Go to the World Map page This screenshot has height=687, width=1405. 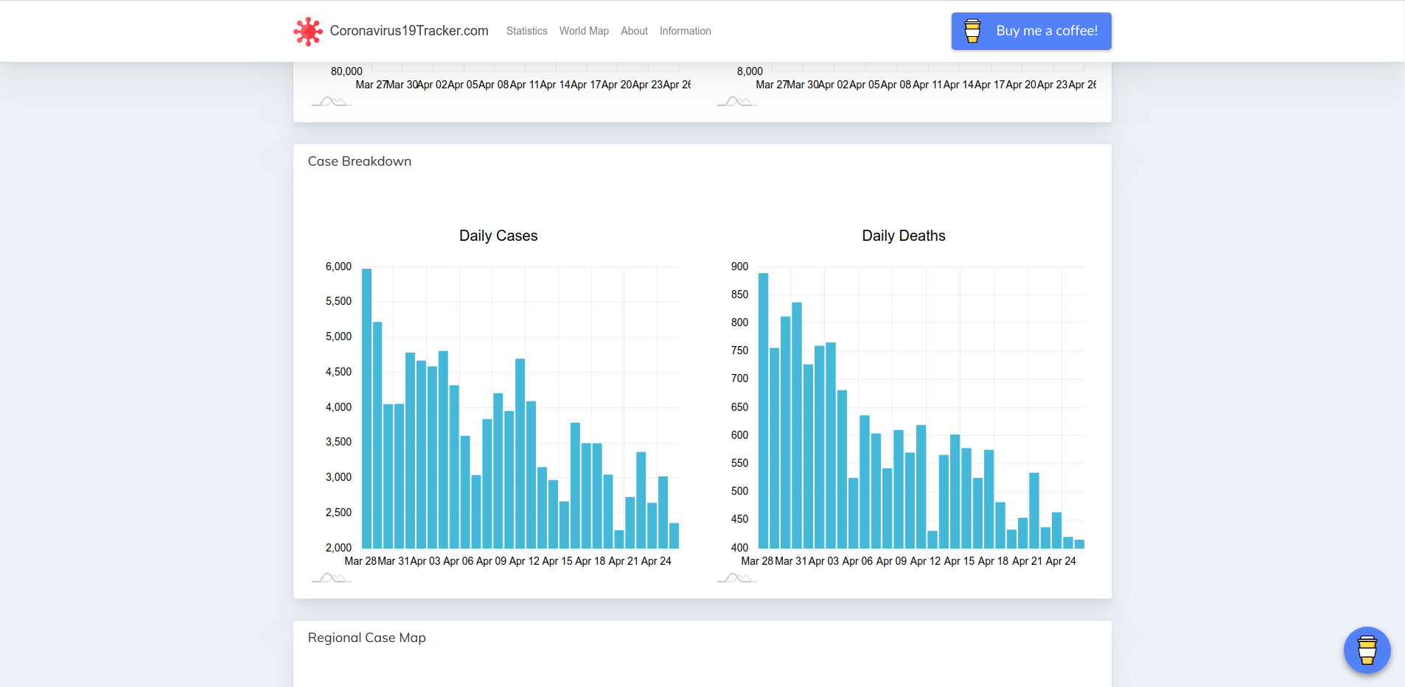[x=584, y=31]
